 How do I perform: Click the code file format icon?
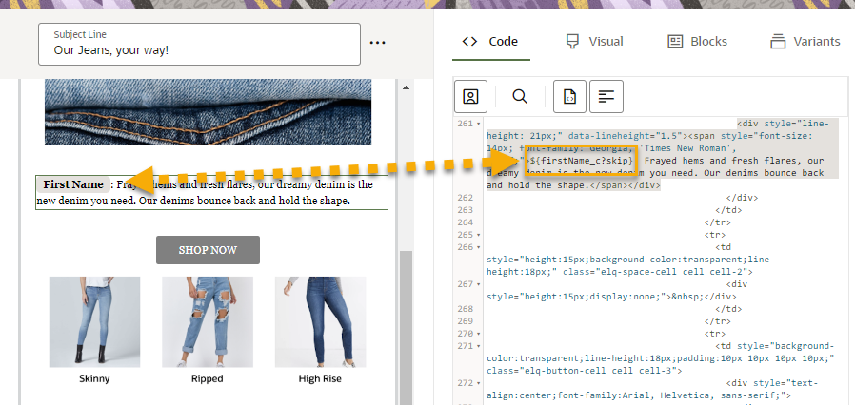(x=569, y=96)
